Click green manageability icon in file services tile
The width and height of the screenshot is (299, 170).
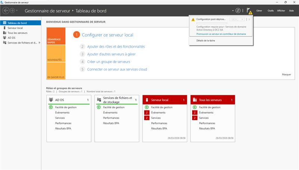[x=99, y=107]
